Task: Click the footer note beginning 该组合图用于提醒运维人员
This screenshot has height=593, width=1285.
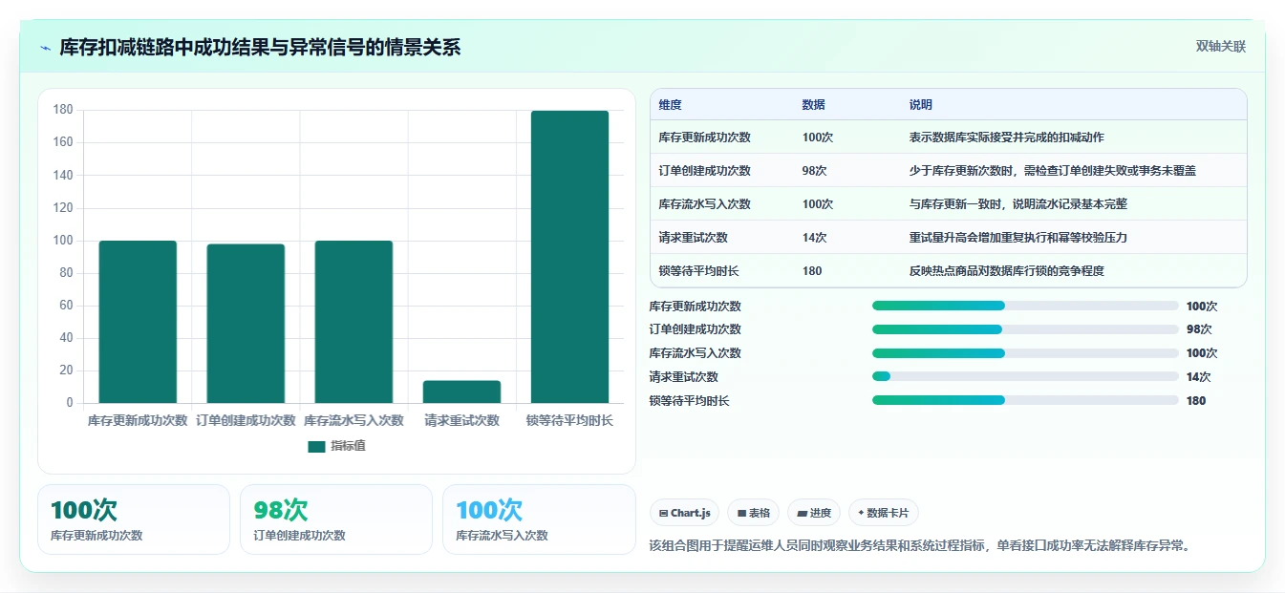Action: tap(919, 545)
